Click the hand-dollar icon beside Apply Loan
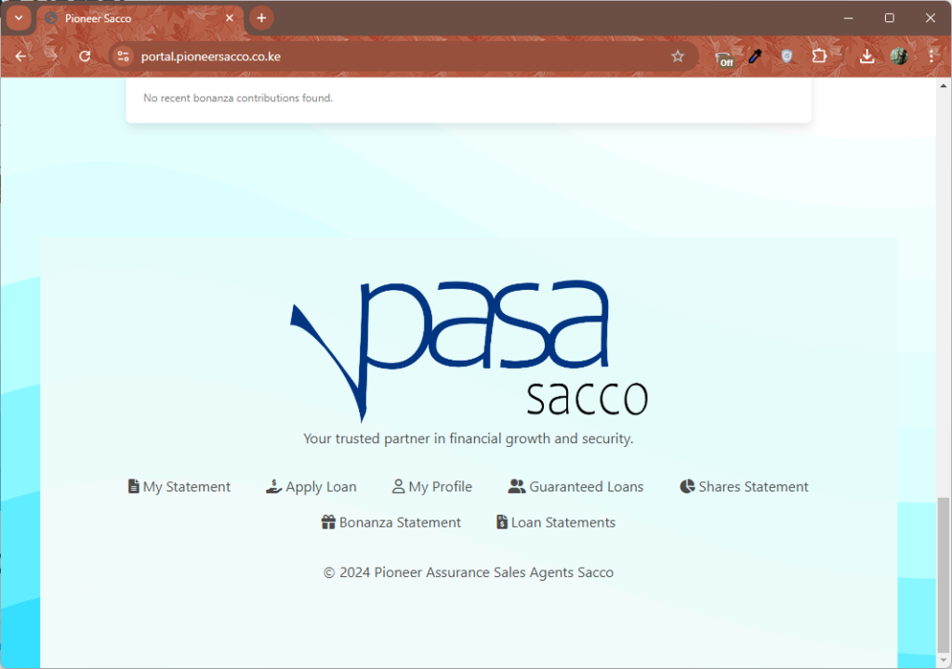Viewport: 952px width, 669px height. (x=274, y=486)
